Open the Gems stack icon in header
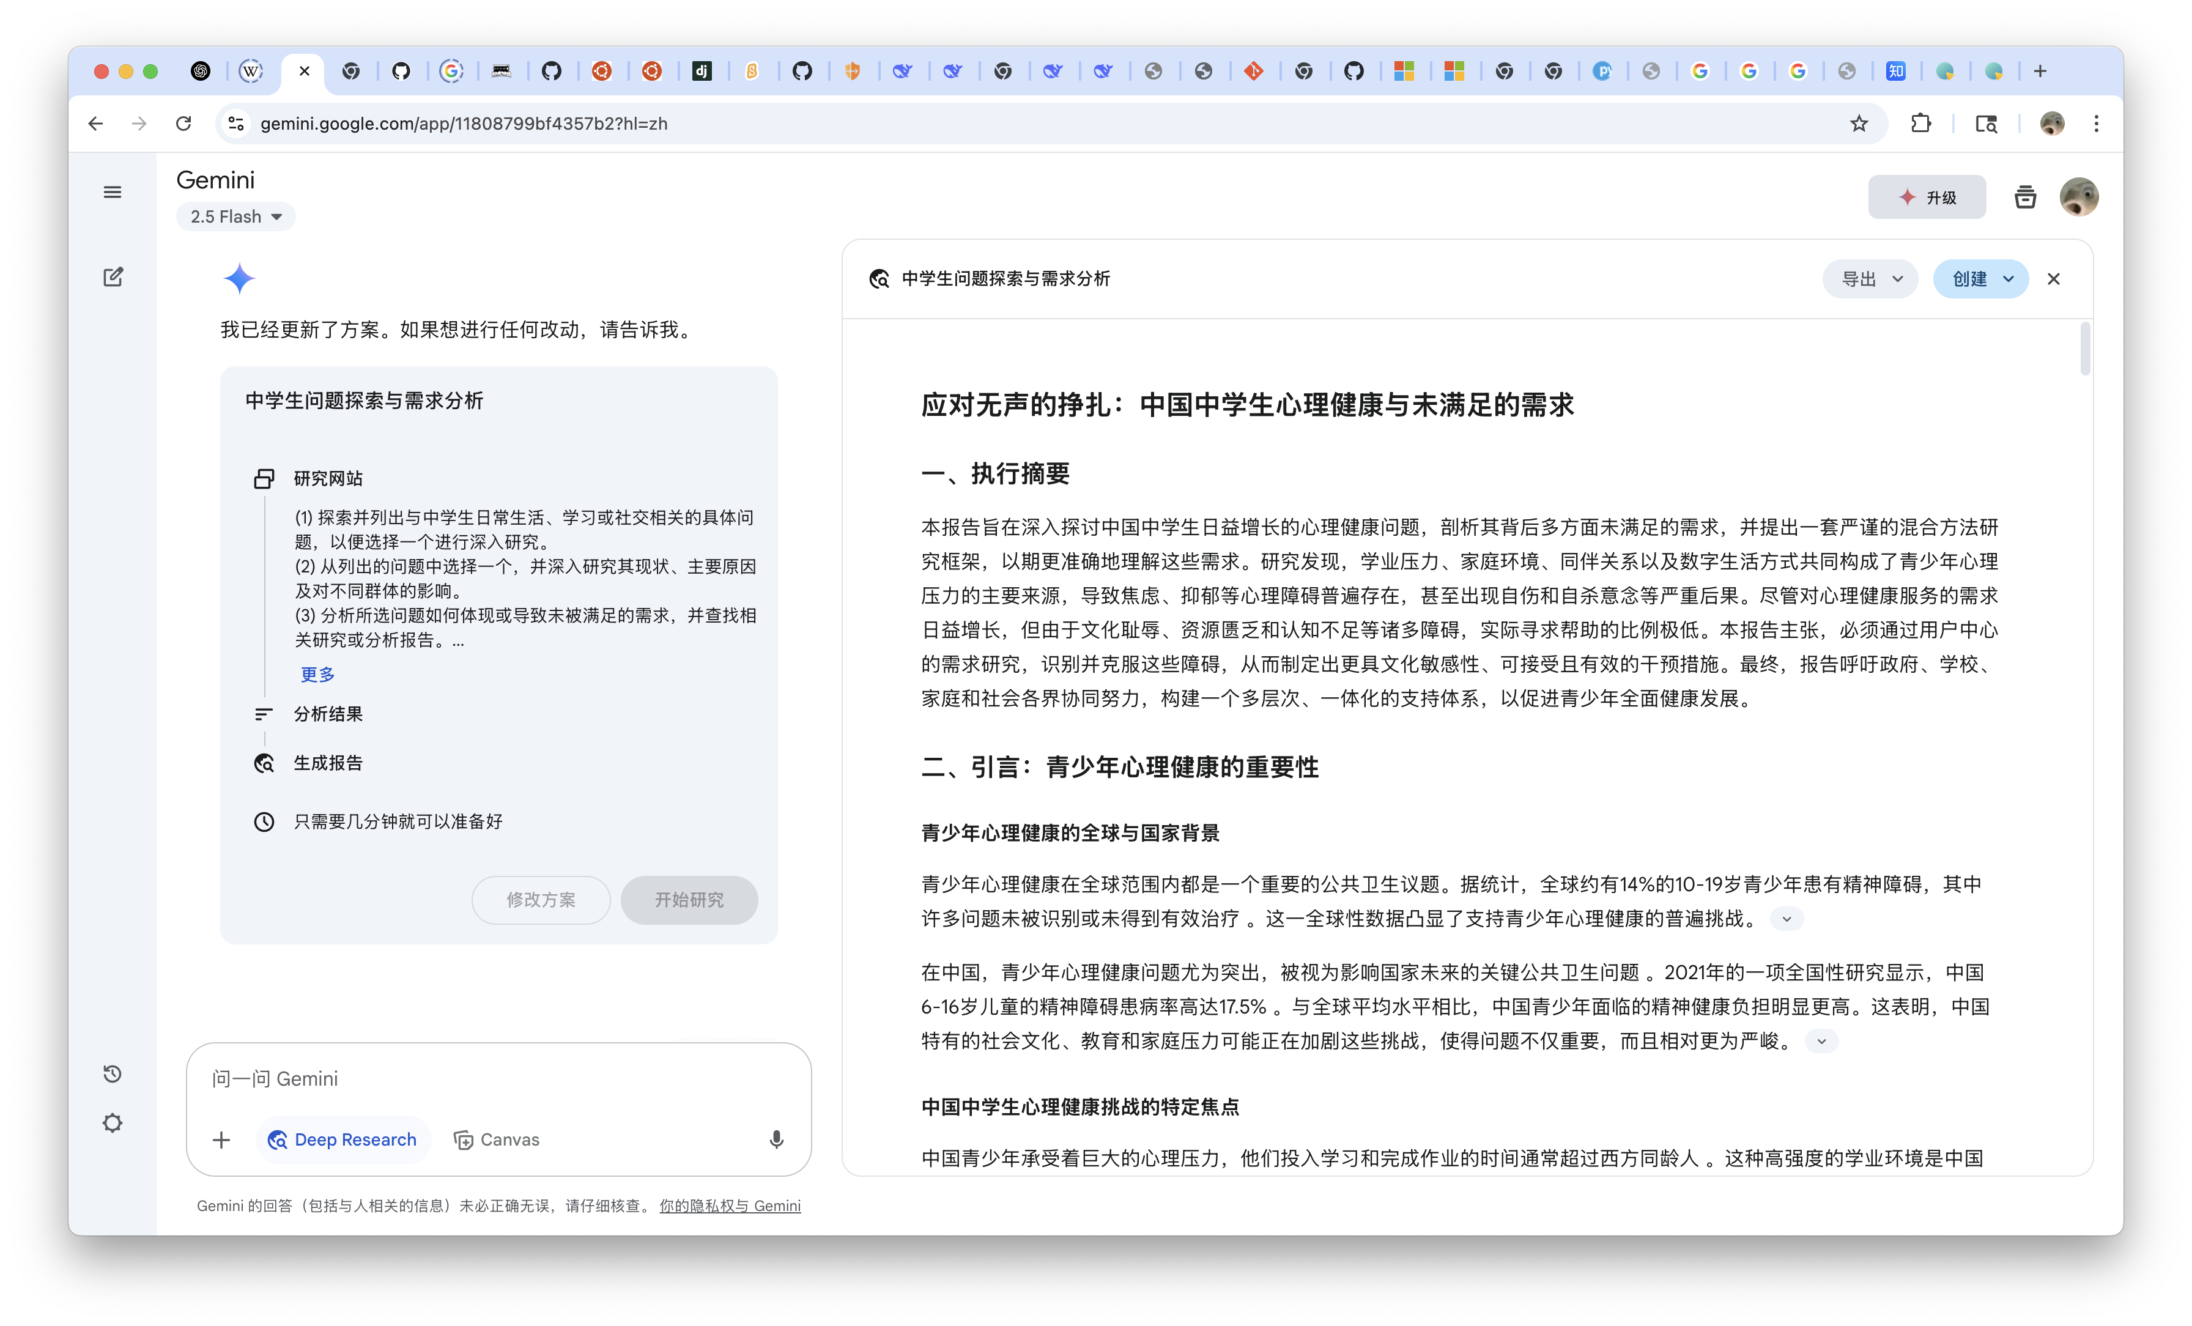 tap(2026, 198)
